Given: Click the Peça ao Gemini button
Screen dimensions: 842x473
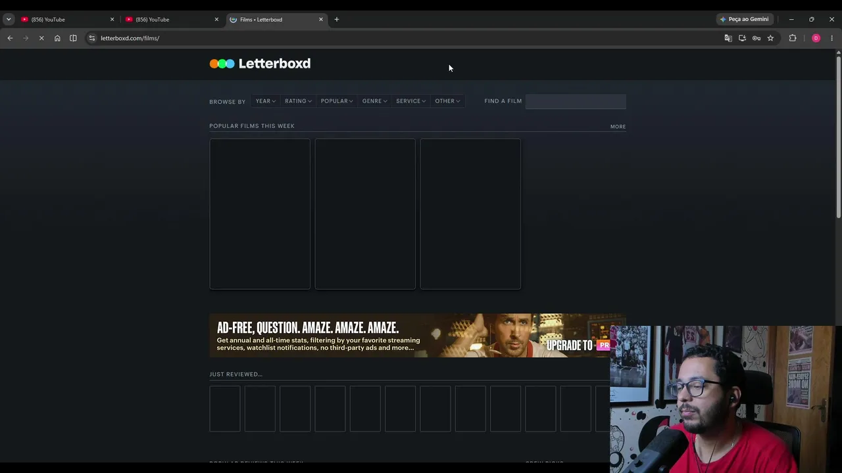Looking at the screenshot, I should coord(744,20).
